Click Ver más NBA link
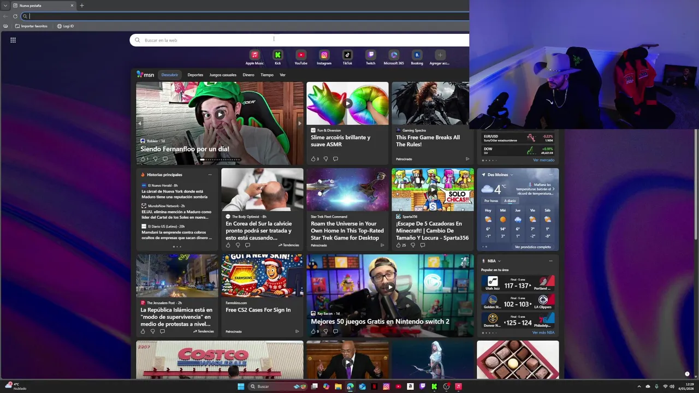Viewport: 699px width, 393px height. 543,332
